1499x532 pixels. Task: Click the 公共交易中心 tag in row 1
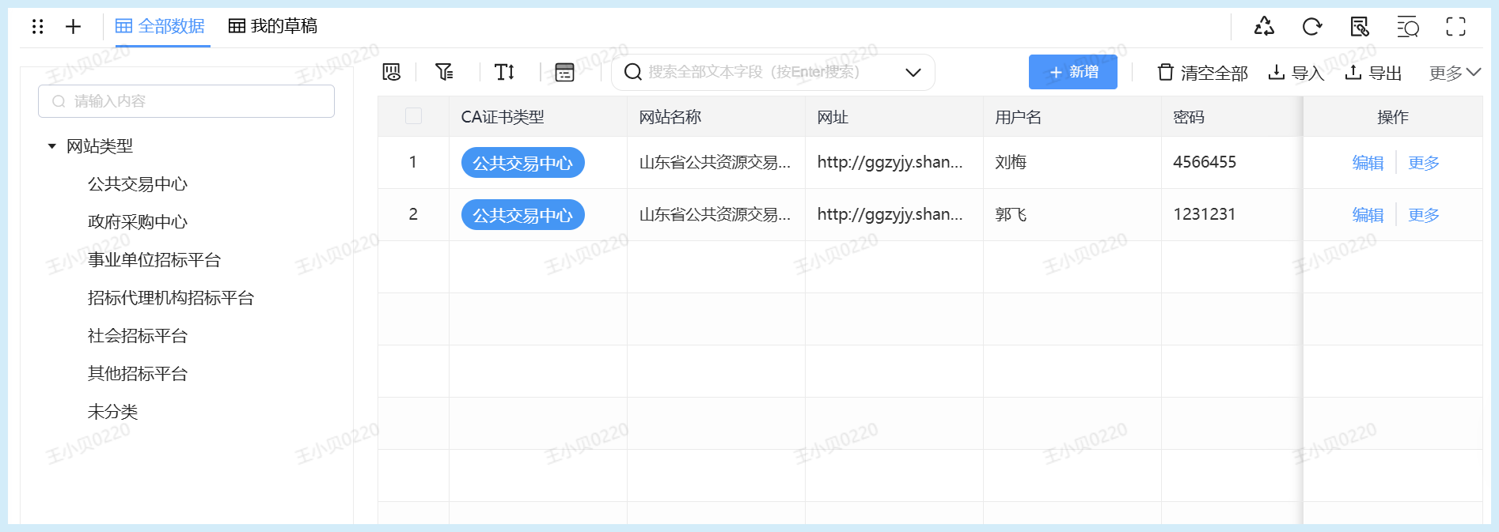522,163
